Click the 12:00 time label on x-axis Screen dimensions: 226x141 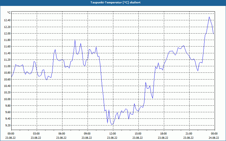pos(113,134)
